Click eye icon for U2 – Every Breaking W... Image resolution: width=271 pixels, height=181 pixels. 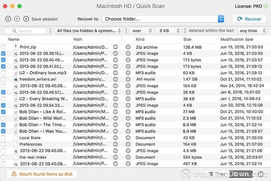[116, 99]
